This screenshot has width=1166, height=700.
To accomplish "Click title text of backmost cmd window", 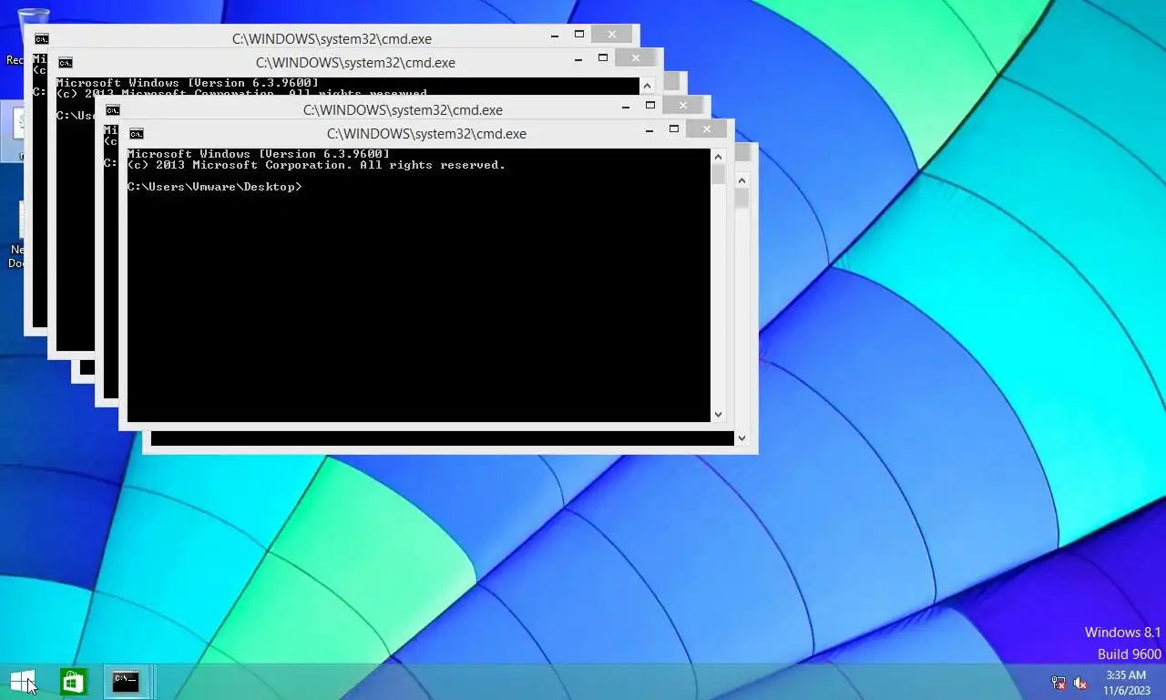I will [332, 39].
